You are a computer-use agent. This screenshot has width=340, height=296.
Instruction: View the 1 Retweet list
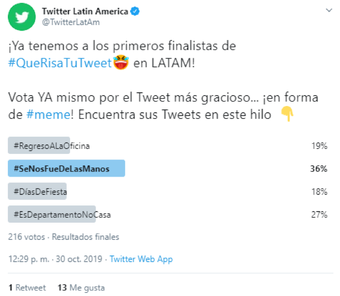[x=27, y=288]
